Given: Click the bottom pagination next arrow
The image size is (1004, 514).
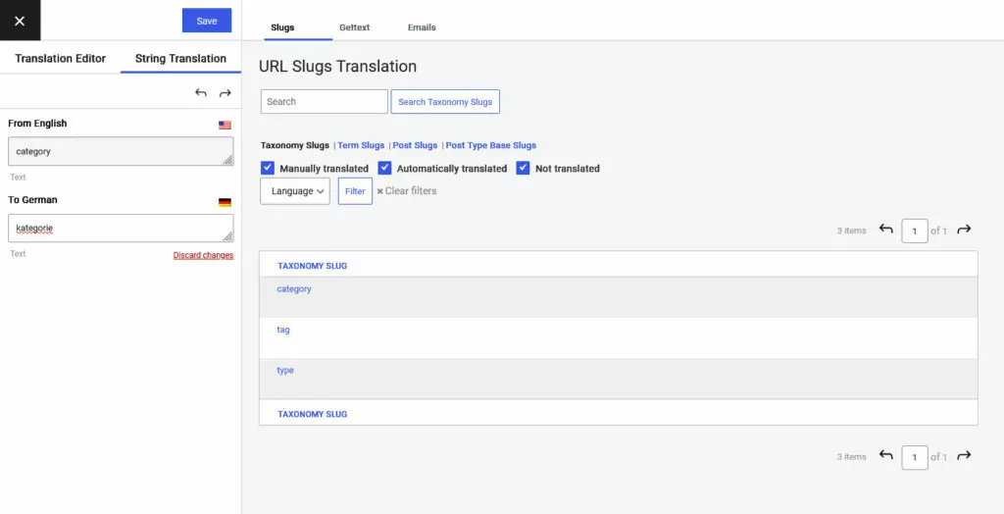Looking at the screenshot, I should click(x=964, y=456).
